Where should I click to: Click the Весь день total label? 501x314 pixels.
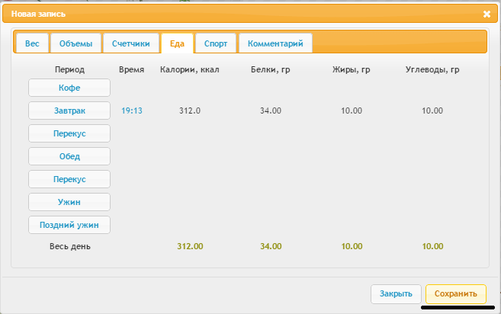coord(70,247)
